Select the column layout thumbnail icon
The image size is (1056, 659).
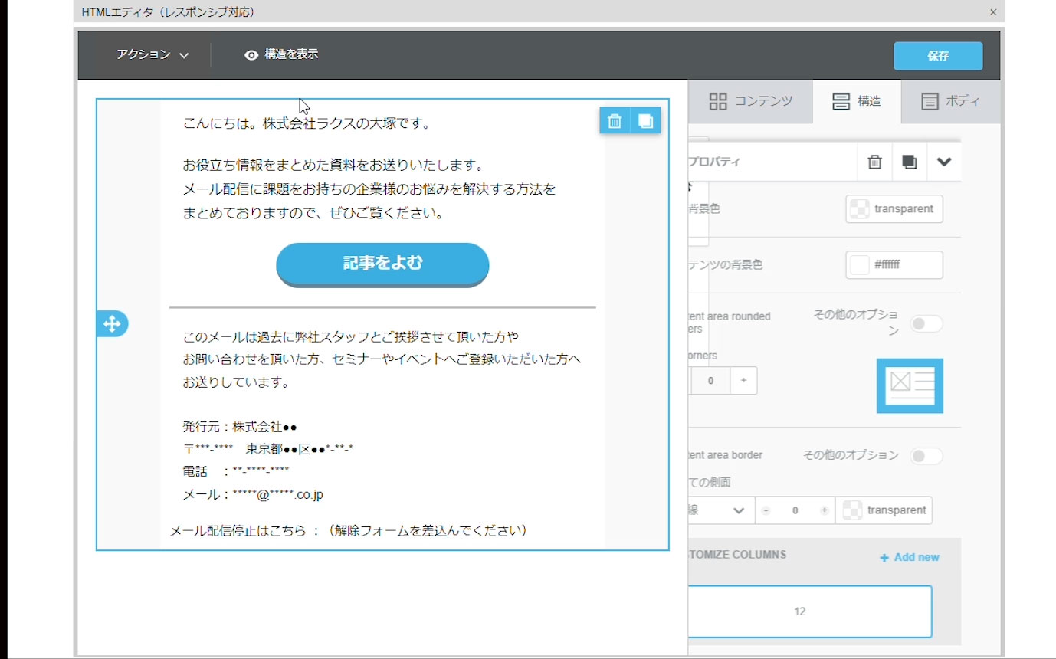click(910, 385)
